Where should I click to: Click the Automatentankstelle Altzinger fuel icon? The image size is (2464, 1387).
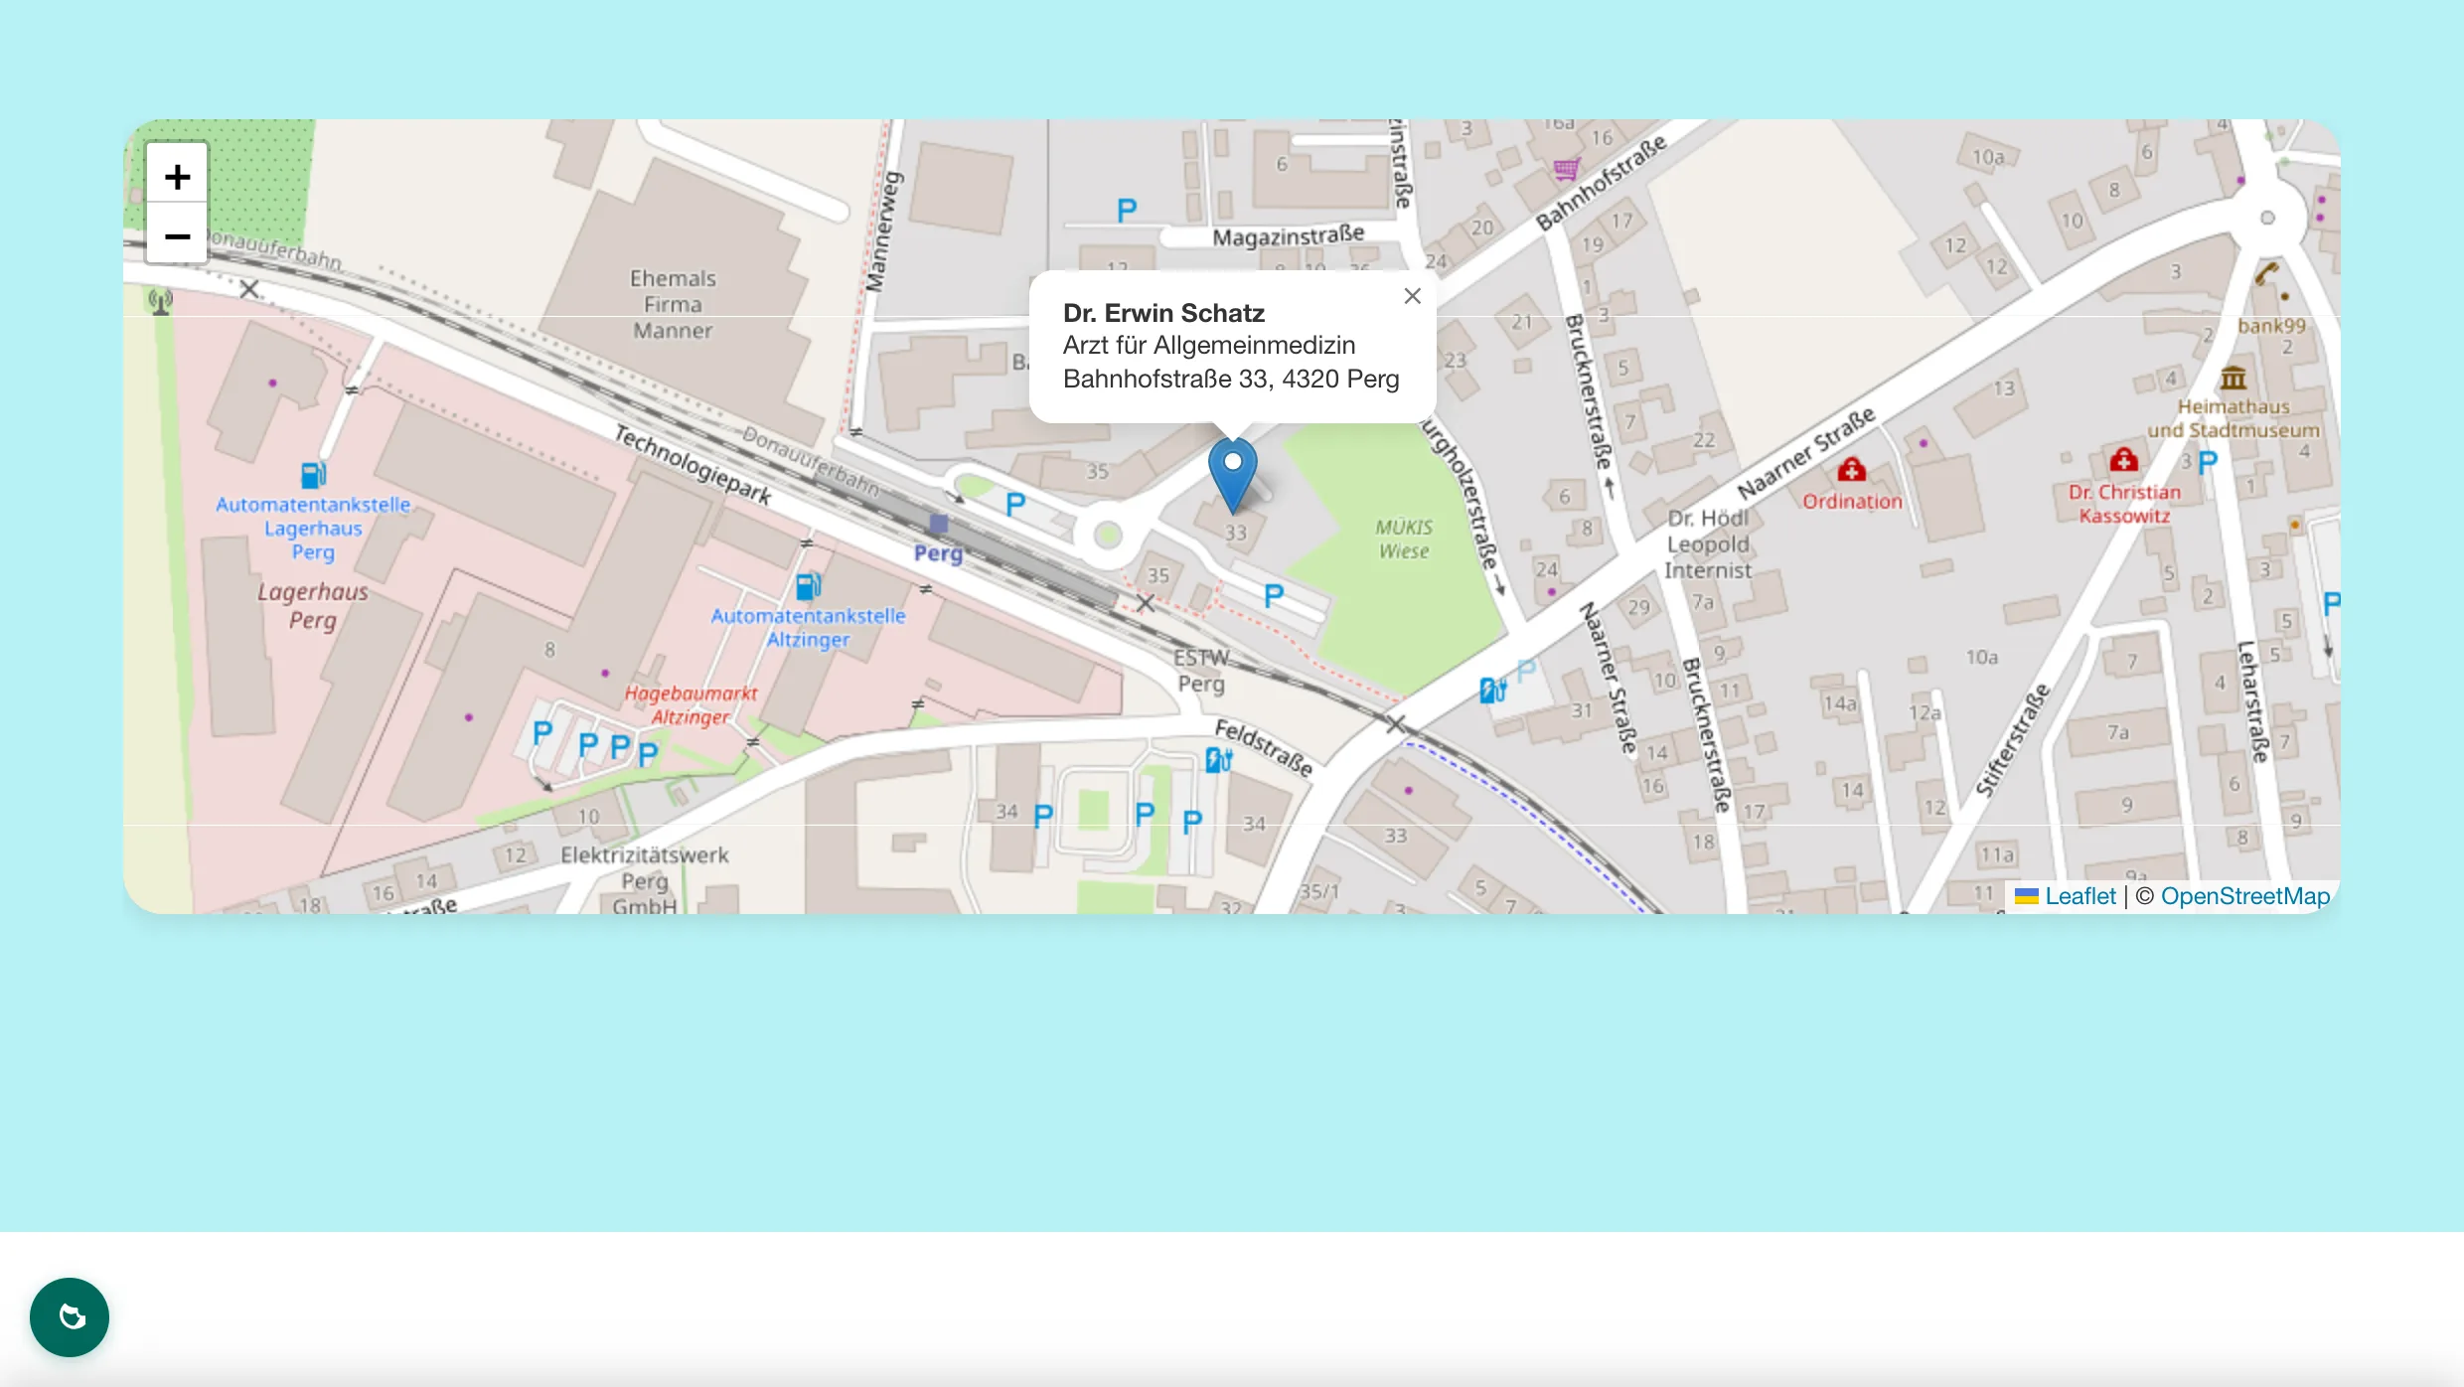coord(809,585)
